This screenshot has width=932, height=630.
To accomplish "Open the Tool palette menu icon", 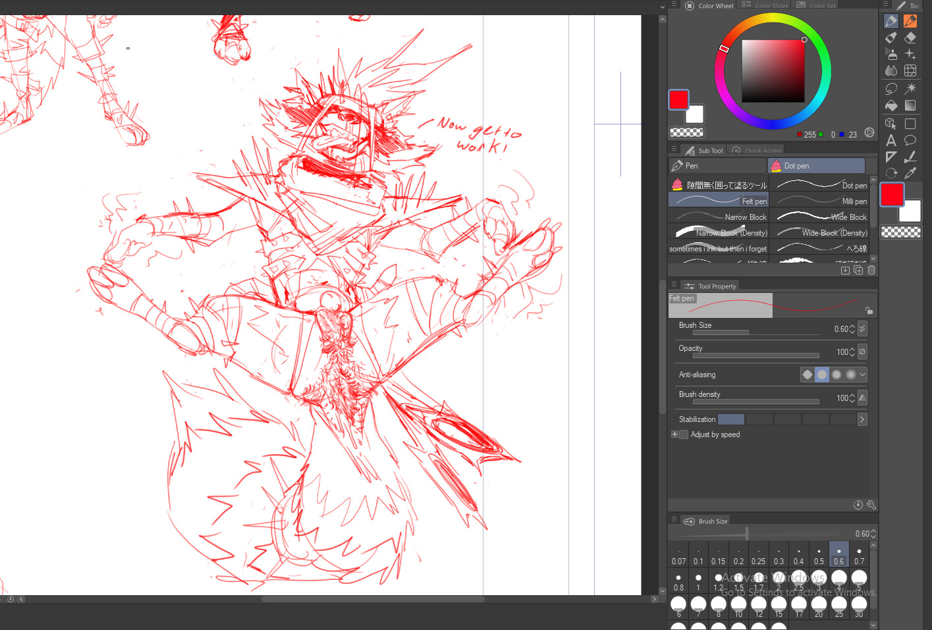I will pos(886,4).
